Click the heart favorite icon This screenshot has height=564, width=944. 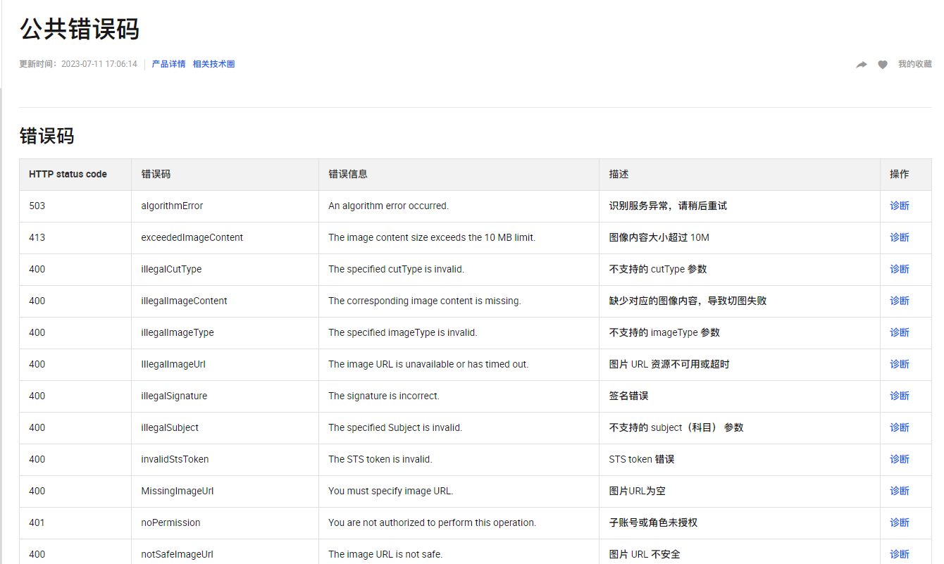pos(883,65)
